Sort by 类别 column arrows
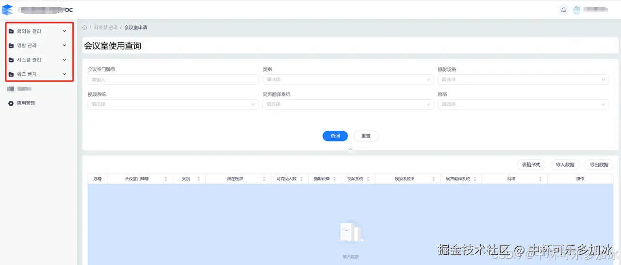 tap(198, 179)
